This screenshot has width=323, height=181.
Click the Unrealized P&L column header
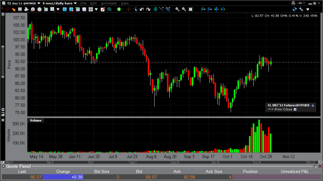click(x=295, y=171)
